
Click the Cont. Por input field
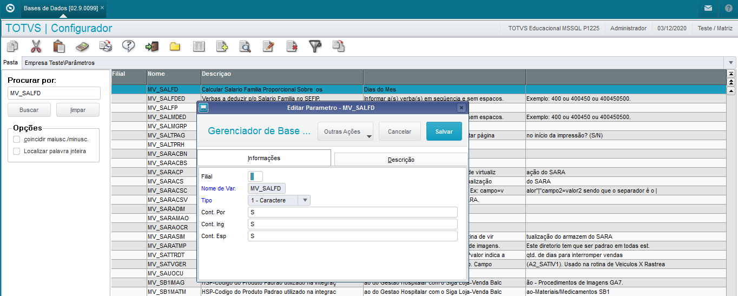(353, 212)
